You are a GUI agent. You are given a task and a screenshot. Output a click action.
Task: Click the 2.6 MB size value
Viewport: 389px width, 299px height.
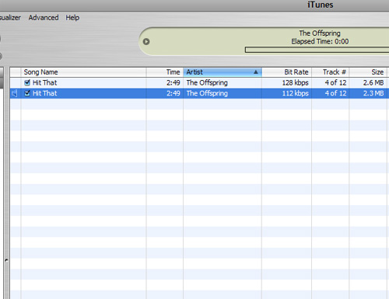(x=373, y=82)
